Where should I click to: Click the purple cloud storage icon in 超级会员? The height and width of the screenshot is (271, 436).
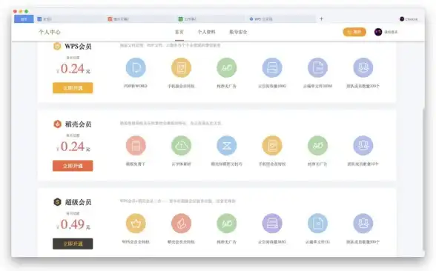coord(272,224)
